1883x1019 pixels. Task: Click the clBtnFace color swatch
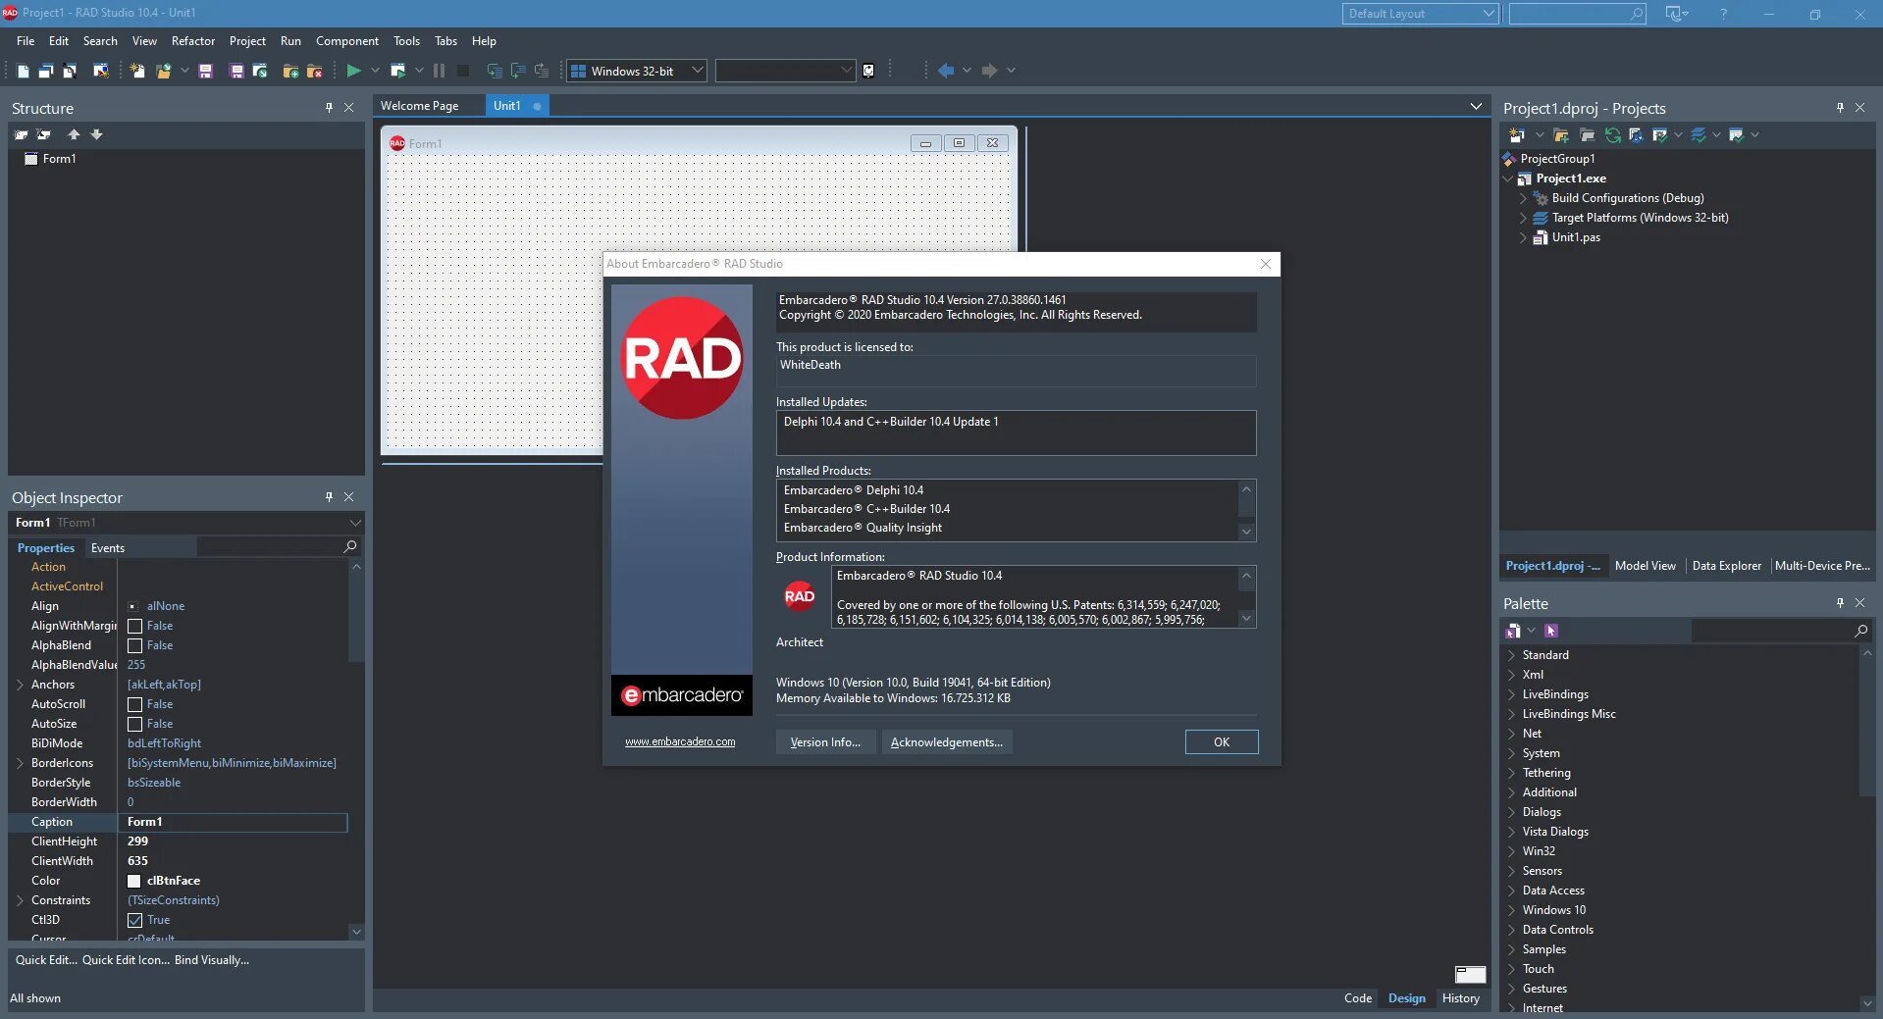135,881
